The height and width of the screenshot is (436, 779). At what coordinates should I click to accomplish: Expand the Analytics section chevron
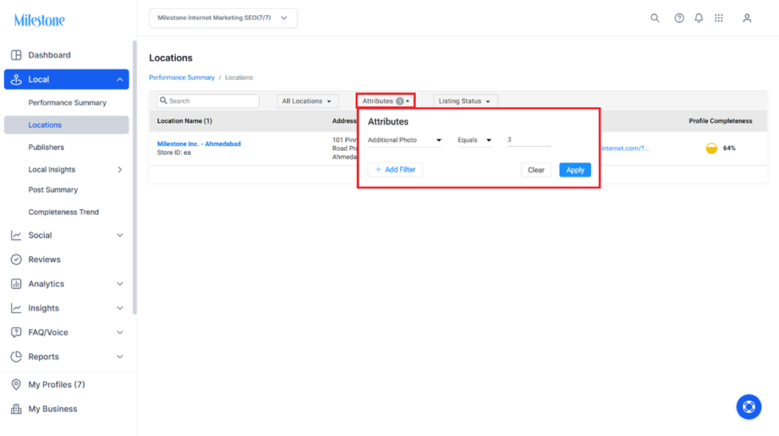pos(120,283)
